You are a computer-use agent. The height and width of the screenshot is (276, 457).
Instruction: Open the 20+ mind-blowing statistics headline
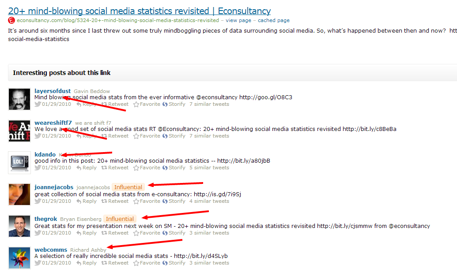coord(140,11)
